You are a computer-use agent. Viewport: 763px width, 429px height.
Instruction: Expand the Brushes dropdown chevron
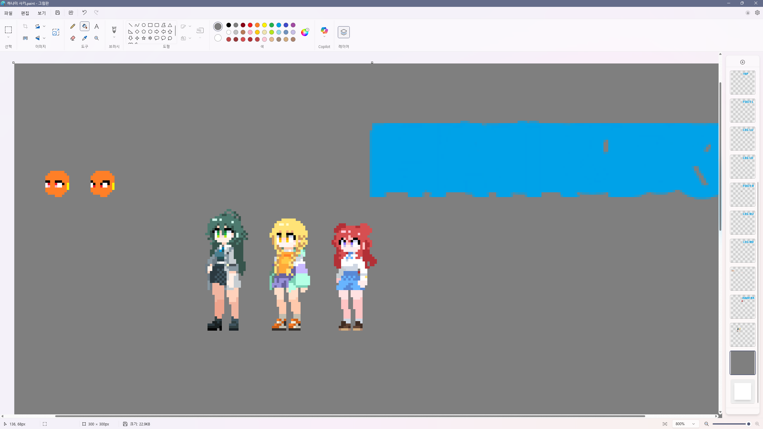pos(114,38)
